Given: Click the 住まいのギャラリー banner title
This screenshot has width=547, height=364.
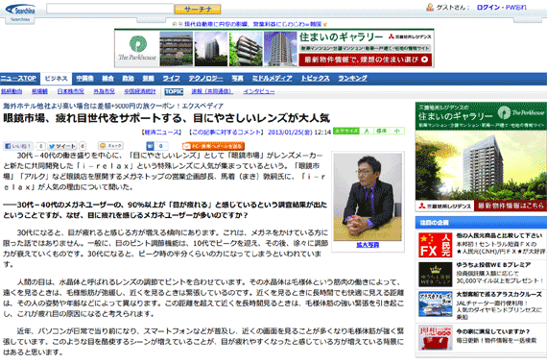Looking at the screenshot, I should pos(342,37).
